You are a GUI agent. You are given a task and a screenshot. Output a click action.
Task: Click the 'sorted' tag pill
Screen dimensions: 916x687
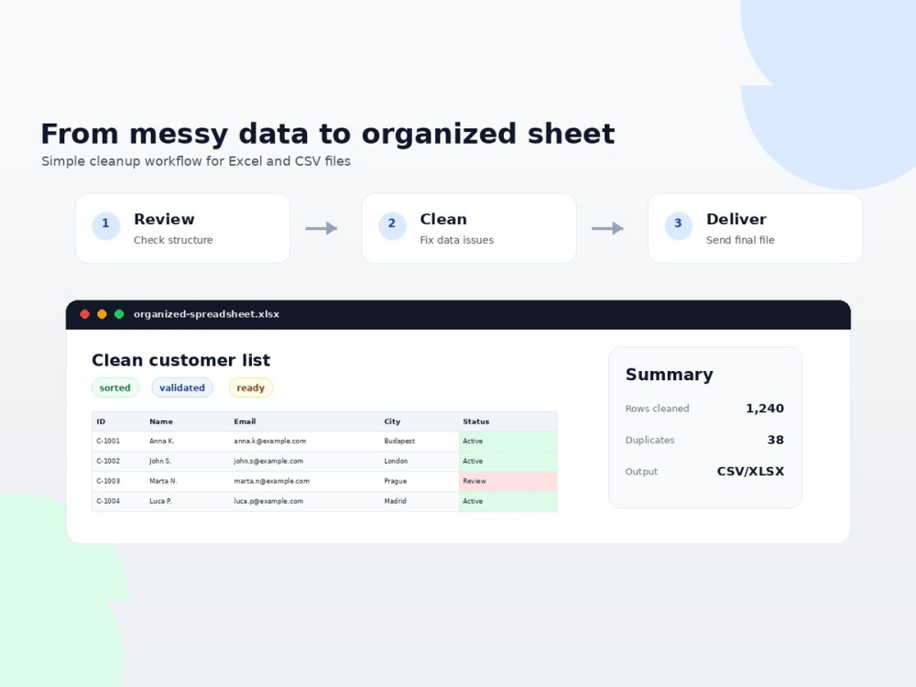tap(115, 387)
